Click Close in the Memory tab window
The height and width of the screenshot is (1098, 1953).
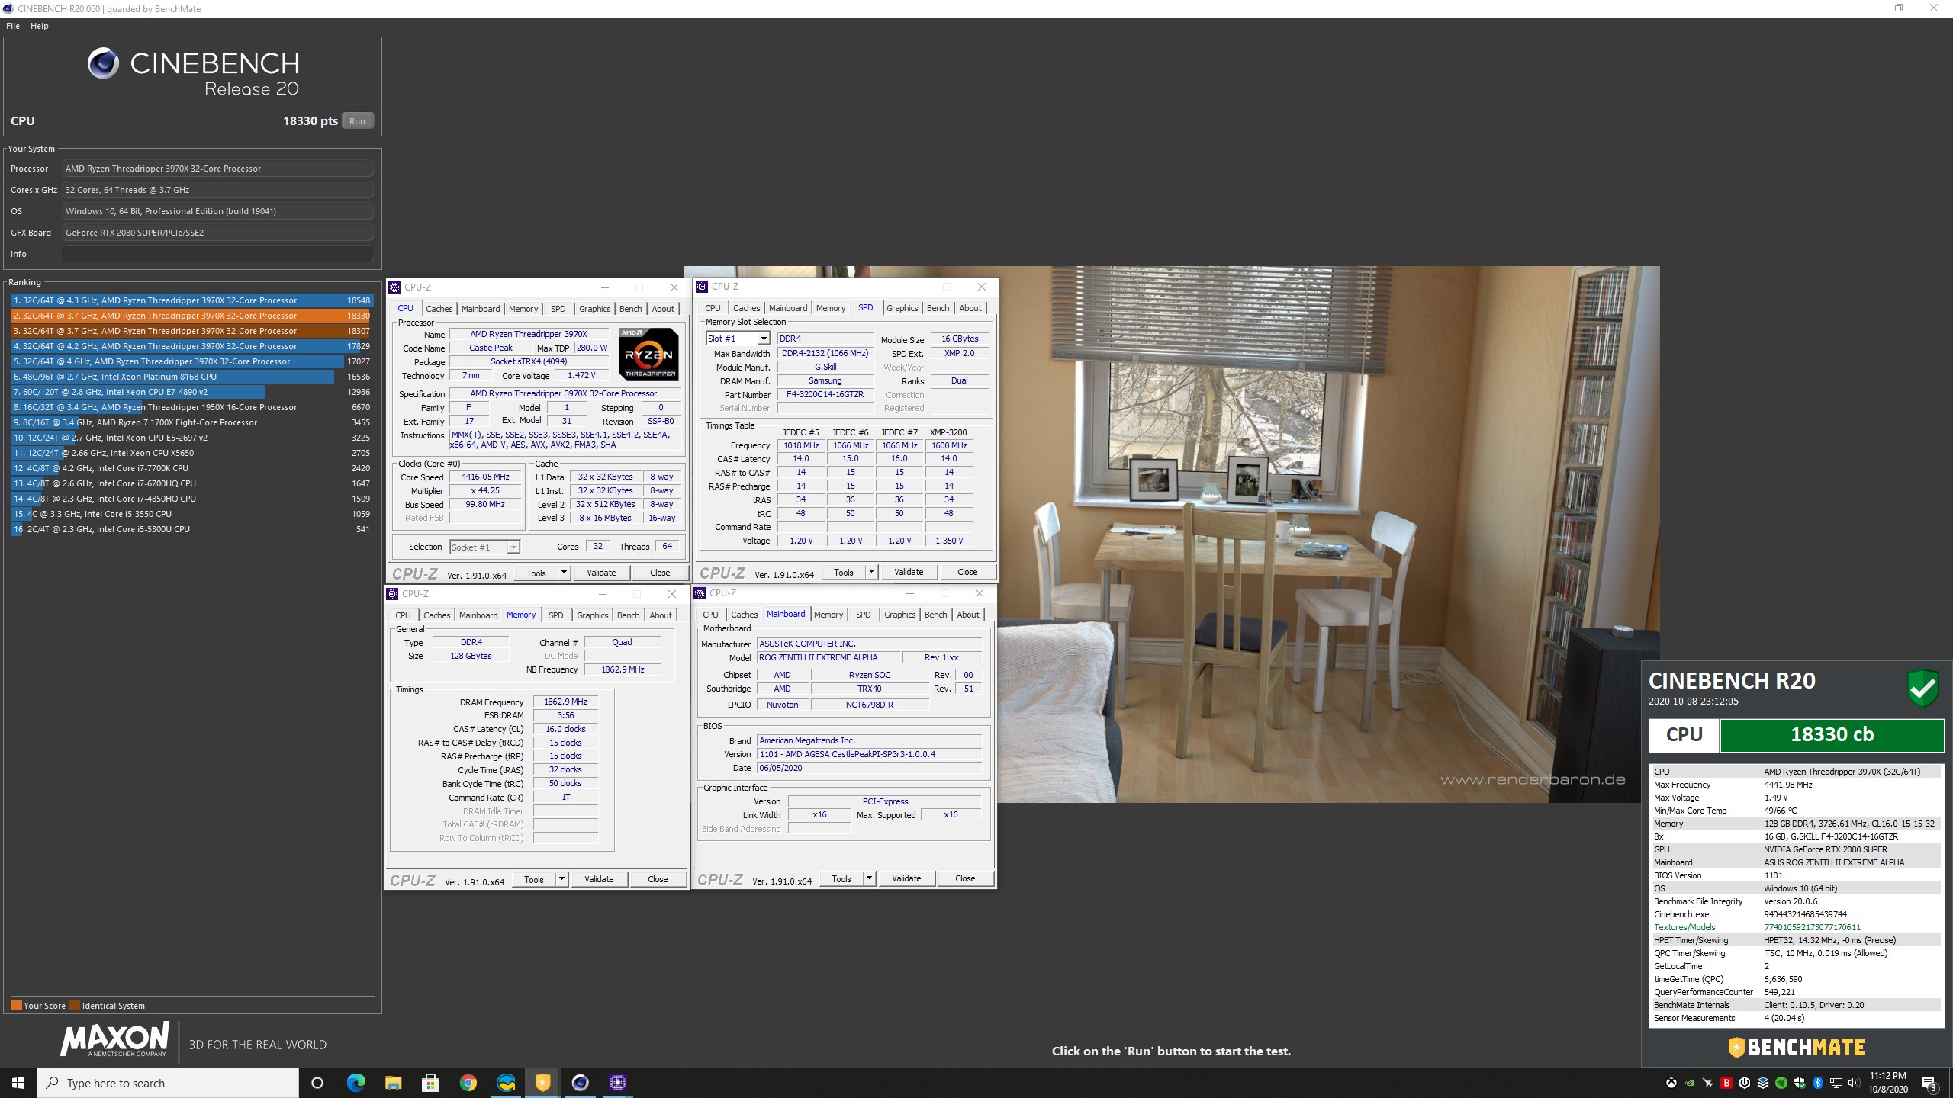[658, 878]
